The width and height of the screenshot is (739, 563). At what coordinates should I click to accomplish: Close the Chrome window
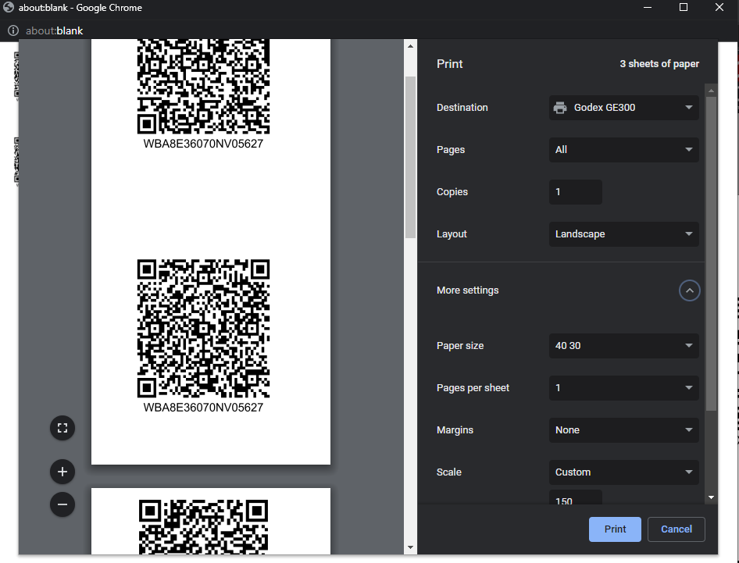(x=719, y=7)
